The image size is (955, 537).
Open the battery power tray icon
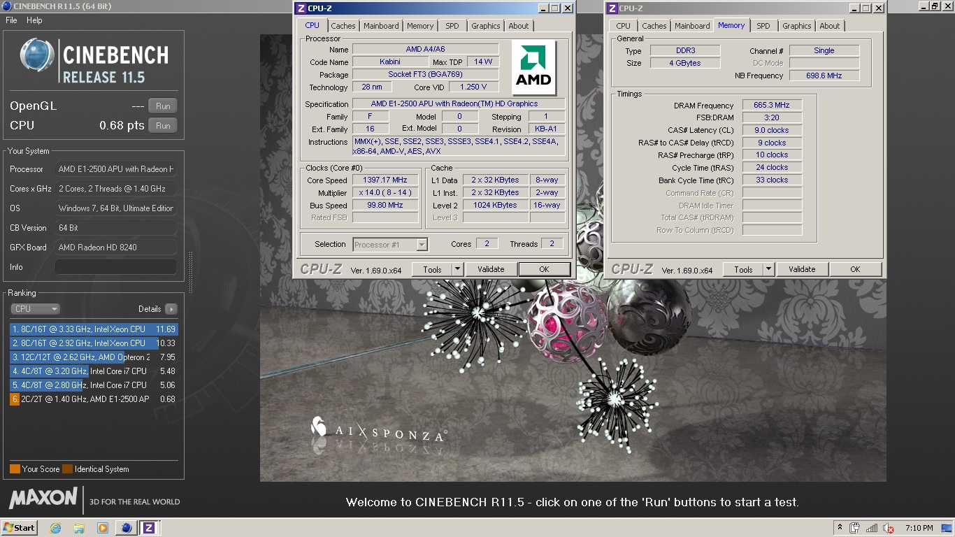(855, 528)
